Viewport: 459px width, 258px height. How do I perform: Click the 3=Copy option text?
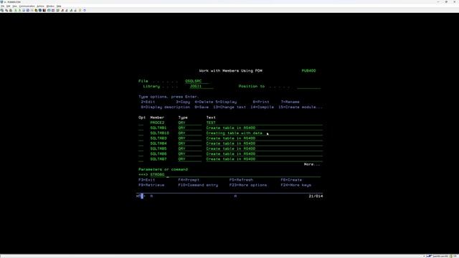(x=183, y=102)
